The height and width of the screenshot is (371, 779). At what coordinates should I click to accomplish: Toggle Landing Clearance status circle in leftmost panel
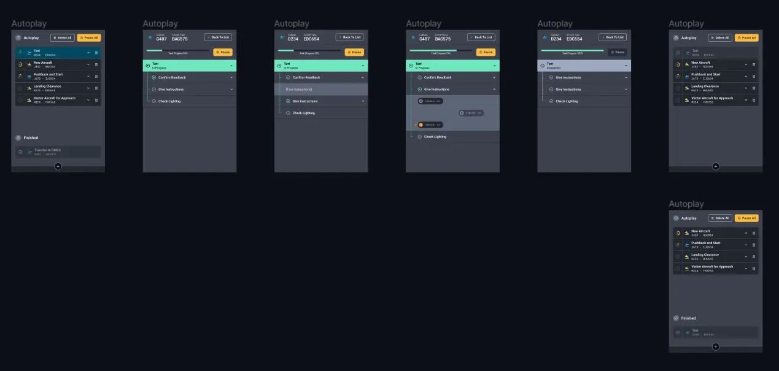pyautogui.click(x=20, y=88)
